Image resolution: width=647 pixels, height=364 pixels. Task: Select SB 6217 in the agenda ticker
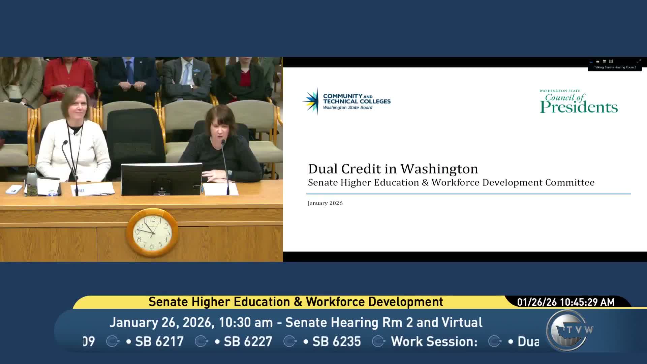[x=159, y=341]
